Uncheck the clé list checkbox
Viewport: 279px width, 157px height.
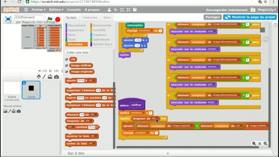click(x=67, y=59)
